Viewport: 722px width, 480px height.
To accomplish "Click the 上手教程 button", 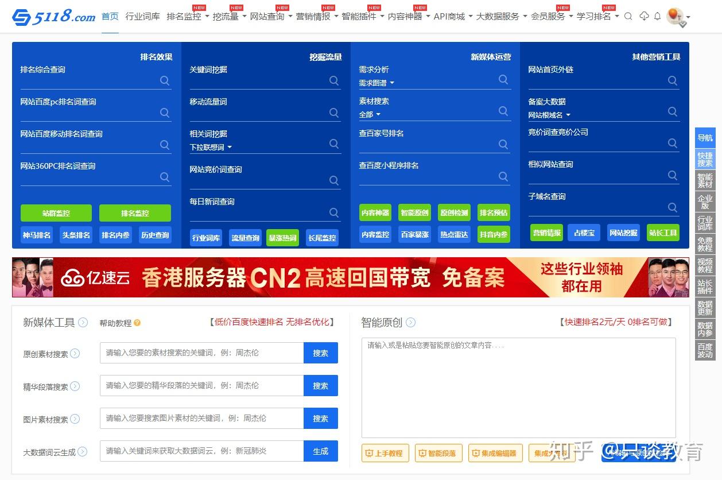I will point(385,453).
